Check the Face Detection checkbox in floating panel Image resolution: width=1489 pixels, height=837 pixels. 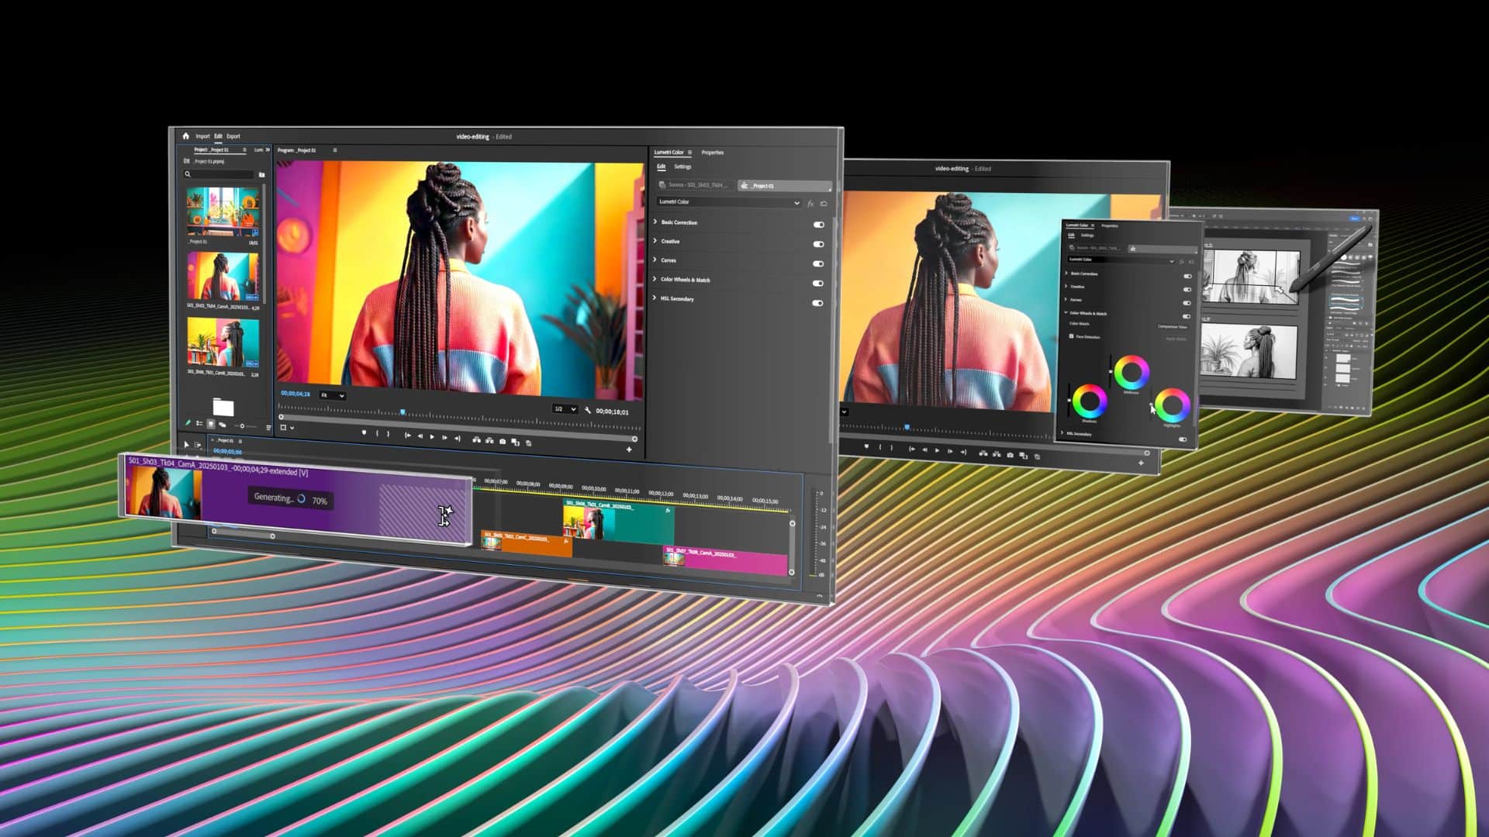(x=1071, y=336)
